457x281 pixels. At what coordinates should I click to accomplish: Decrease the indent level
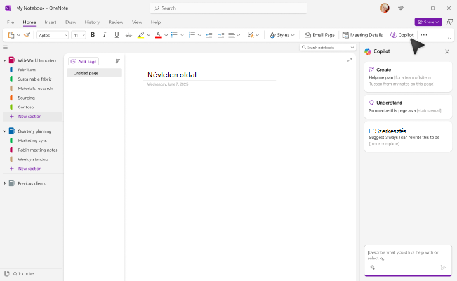[x=209, y=35]
